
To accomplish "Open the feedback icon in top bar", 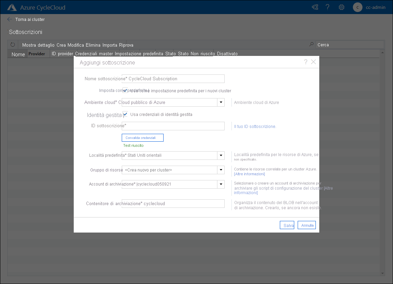I will pos(314,7).
